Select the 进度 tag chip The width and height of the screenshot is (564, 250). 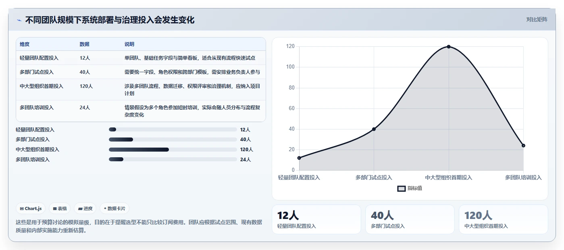point(85,208)
